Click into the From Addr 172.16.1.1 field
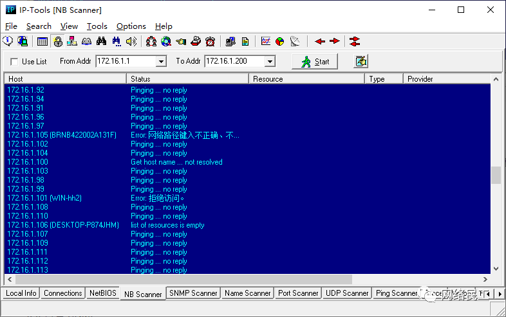The image size is (506, 317). pyautogui.click(x=126, y=61)
